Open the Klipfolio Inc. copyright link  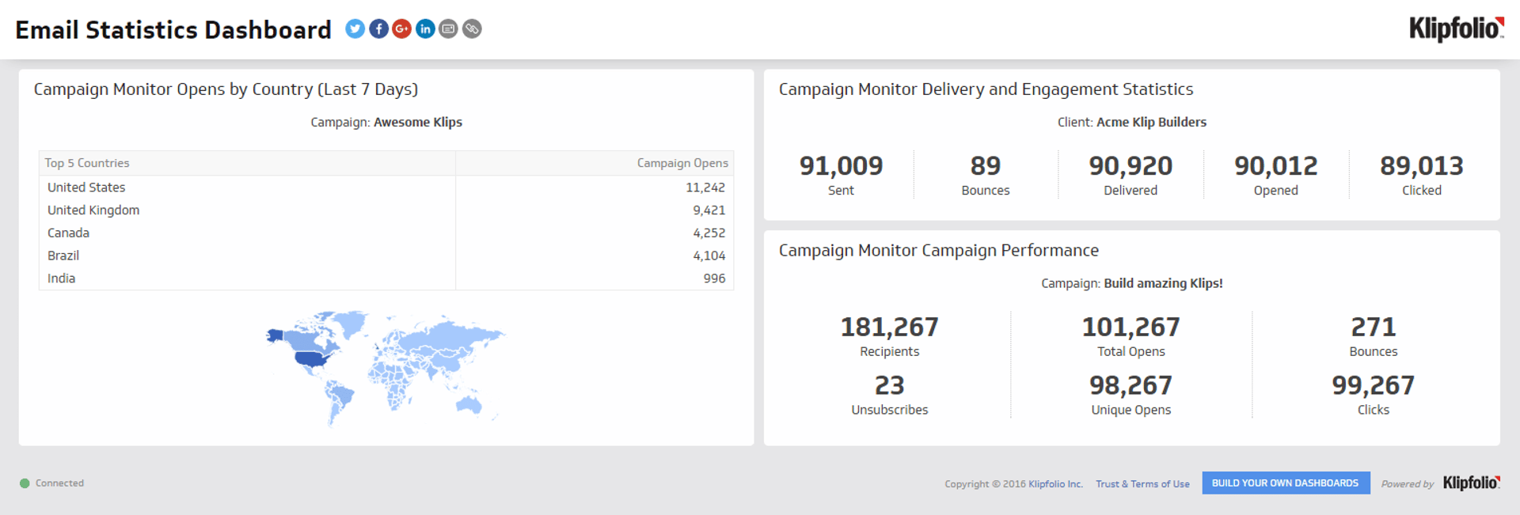(1055, 484)
